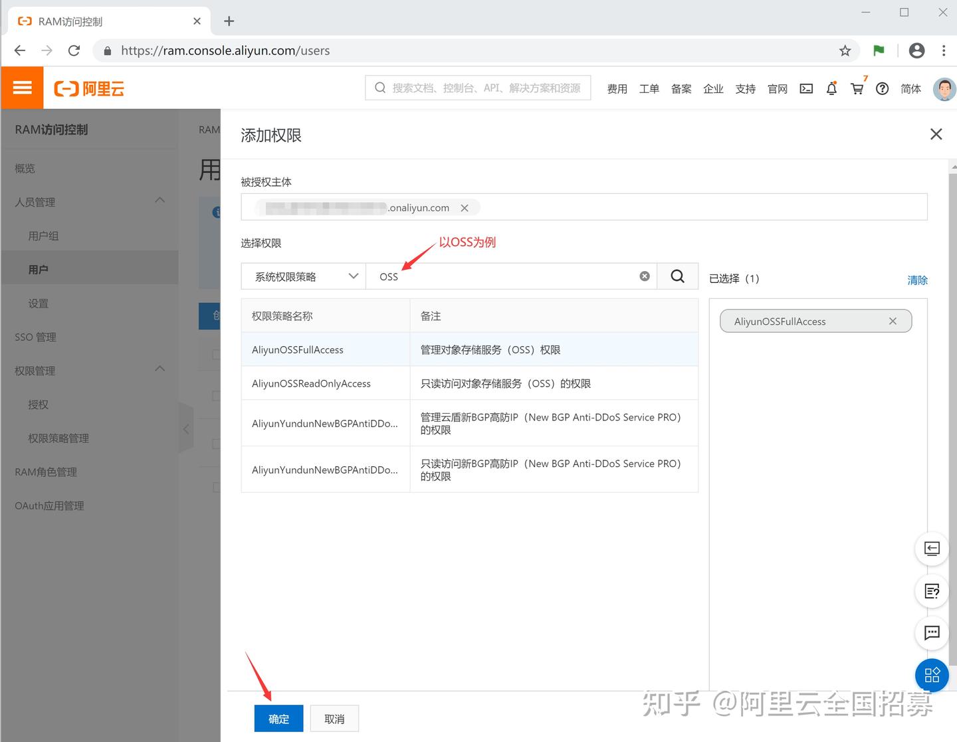Remove AliyunOSSFullAccess from the selected list
The image size is (957, 742).
[x=893, y=321]
